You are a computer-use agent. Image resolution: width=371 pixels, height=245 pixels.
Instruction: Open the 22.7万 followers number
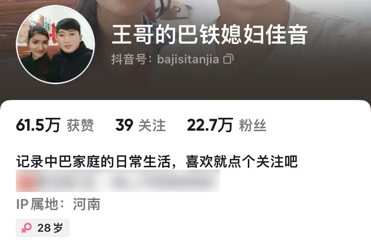coord(210,125)
